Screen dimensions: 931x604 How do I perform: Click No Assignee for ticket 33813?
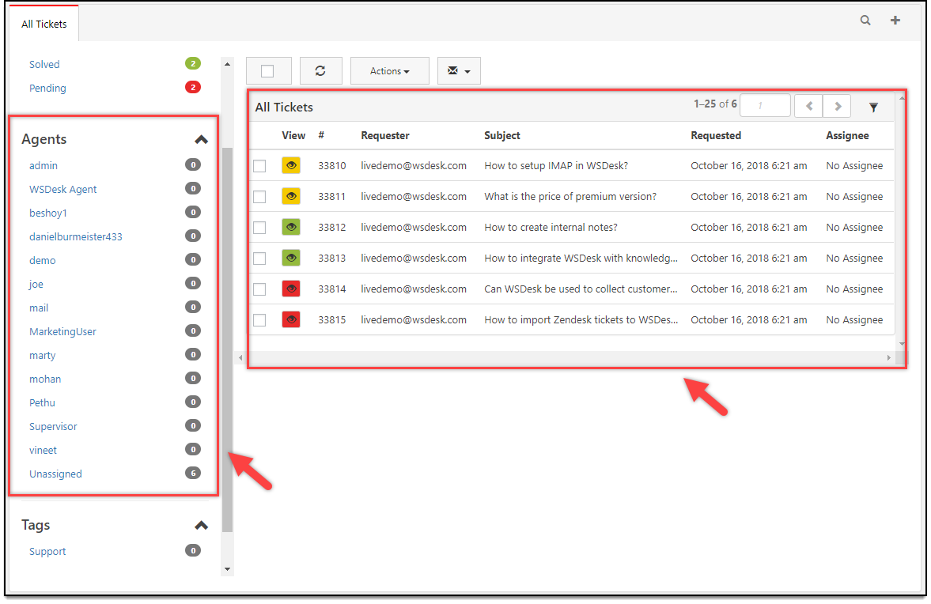pos(853,258)
